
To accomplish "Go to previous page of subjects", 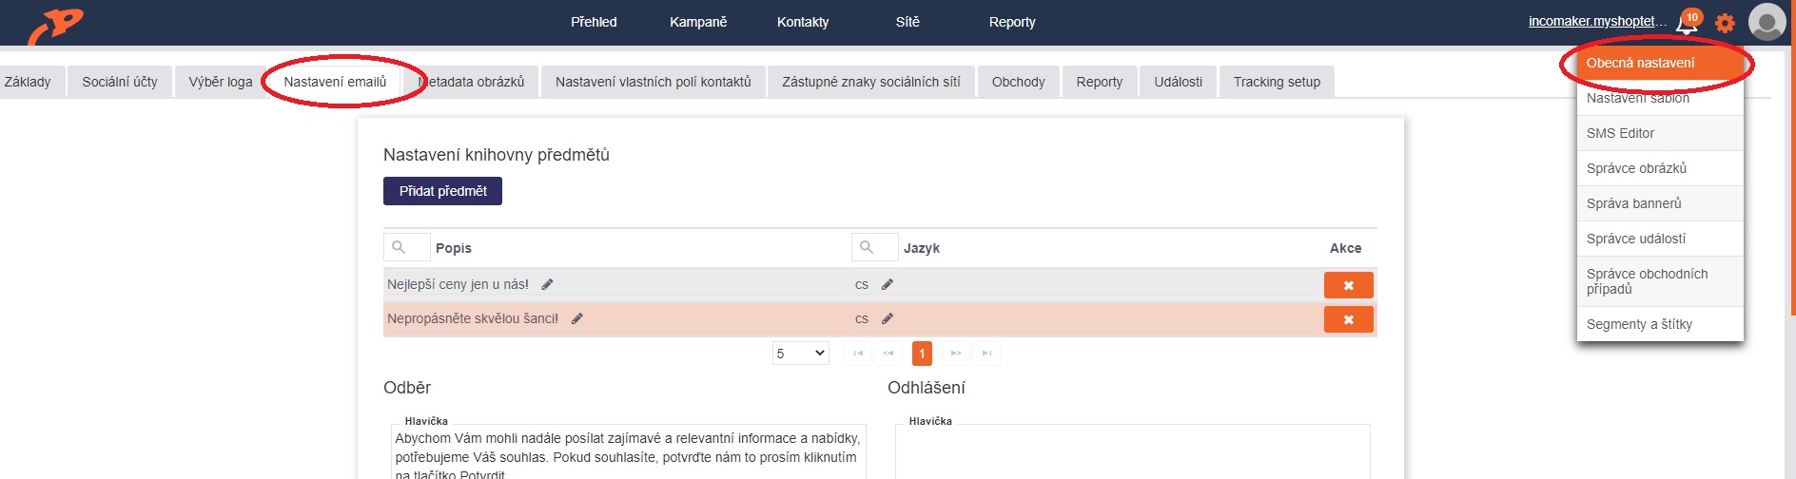I will point(888,354).
